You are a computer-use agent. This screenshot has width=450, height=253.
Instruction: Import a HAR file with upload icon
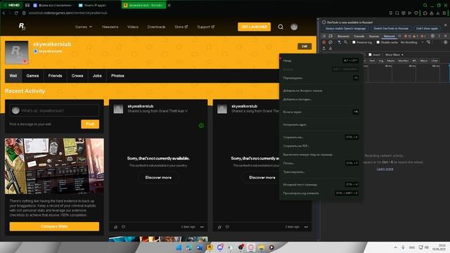click(324, 48)
